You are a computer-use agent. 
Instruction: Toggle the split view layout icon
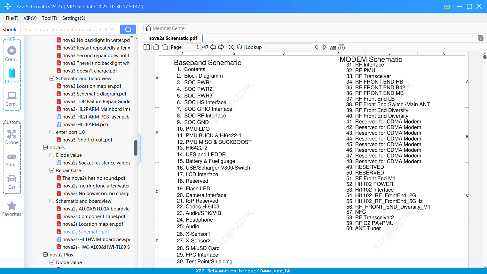point(146,47)
